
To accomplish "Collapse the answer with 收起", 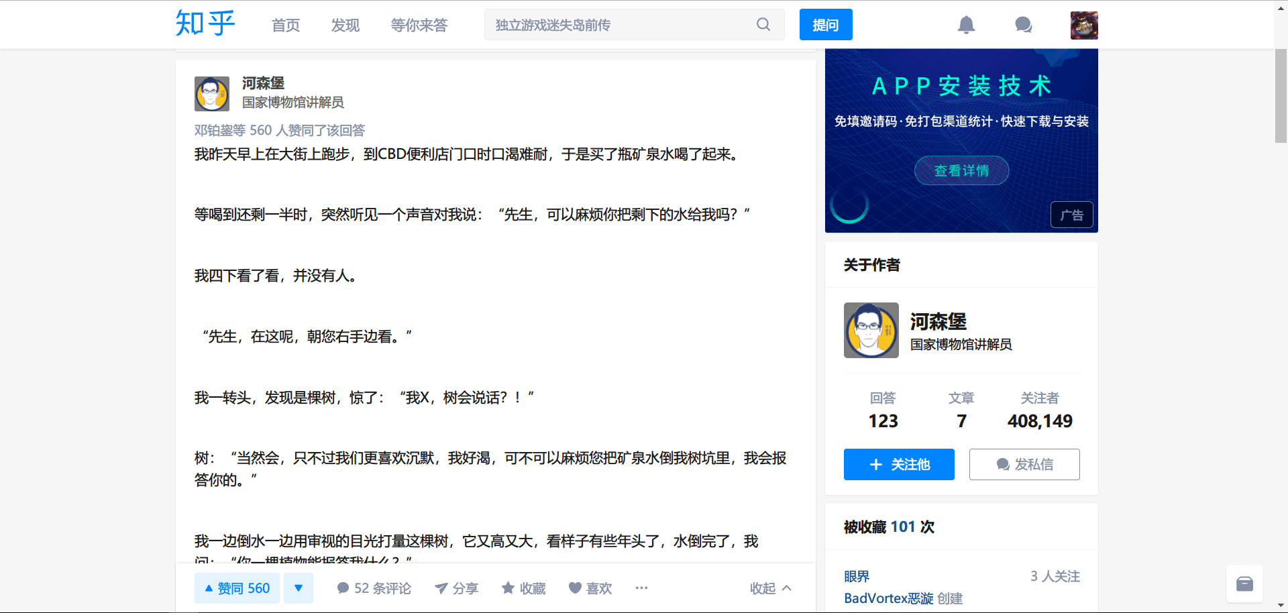I will point(770,588).
